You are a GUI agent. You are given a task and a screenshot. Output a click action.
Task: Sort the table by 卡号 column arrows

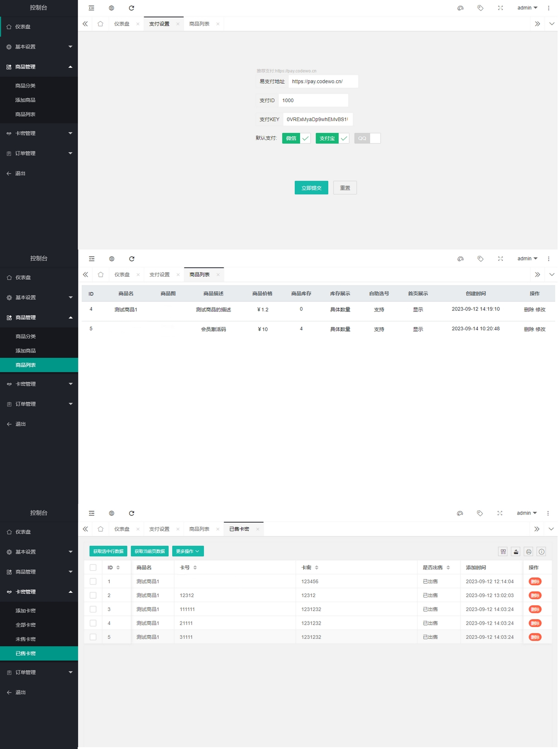195,568
